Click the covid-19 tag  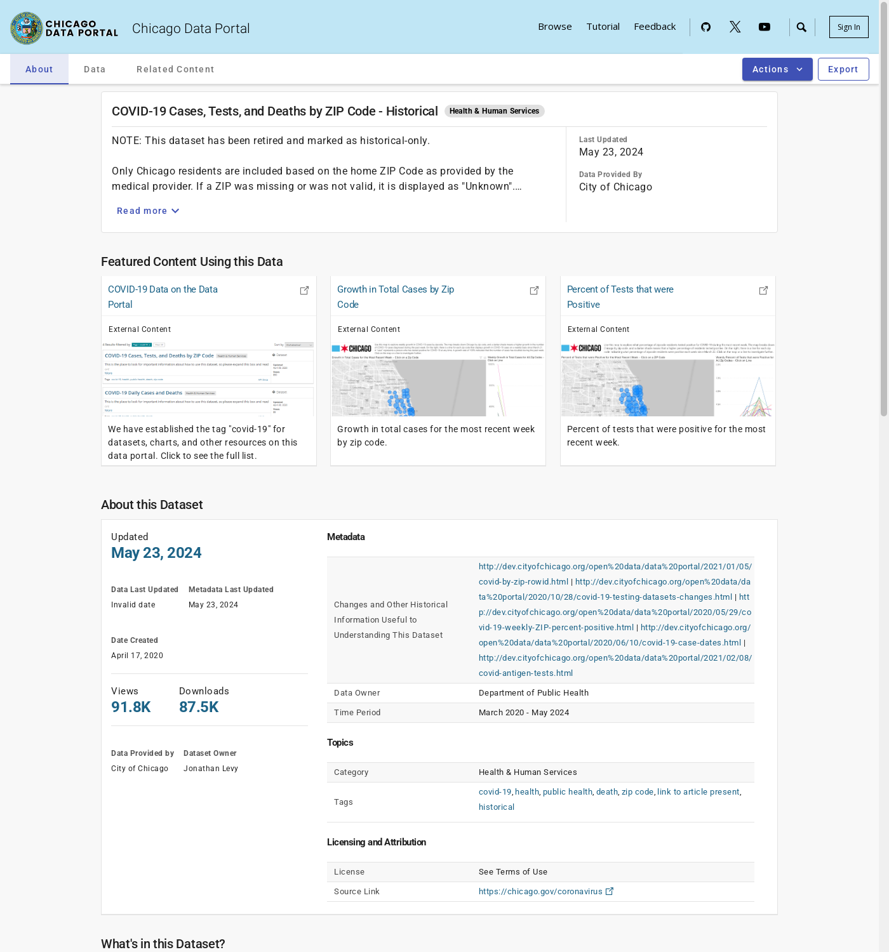495,792
